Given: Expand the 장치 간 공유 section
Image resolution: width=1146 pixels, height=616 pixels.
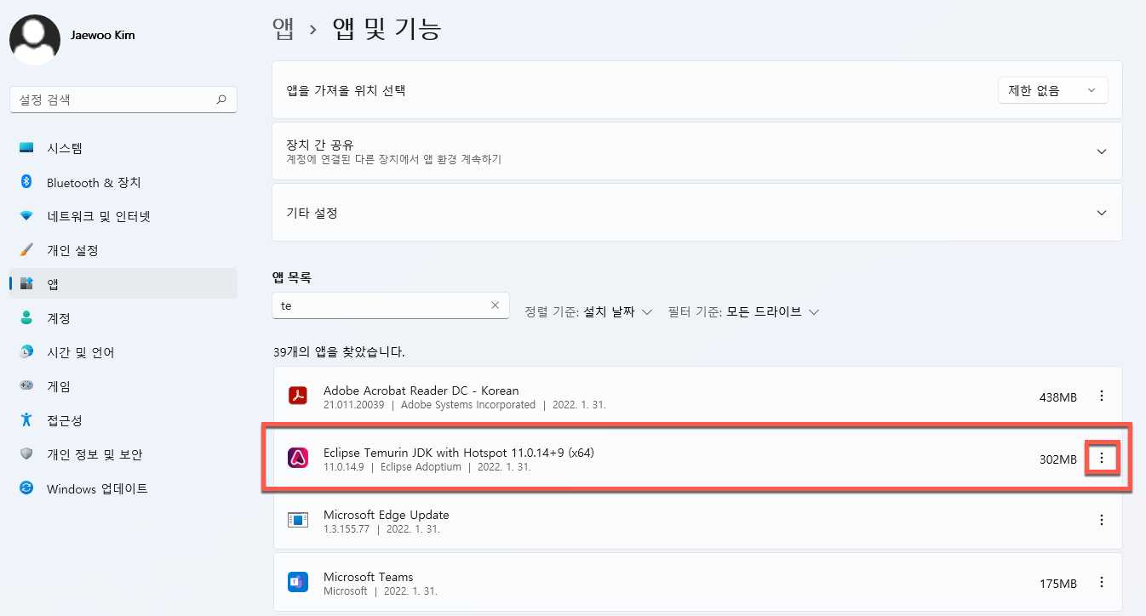Looking at the screenshot, I should click(x=1101, y=151).
